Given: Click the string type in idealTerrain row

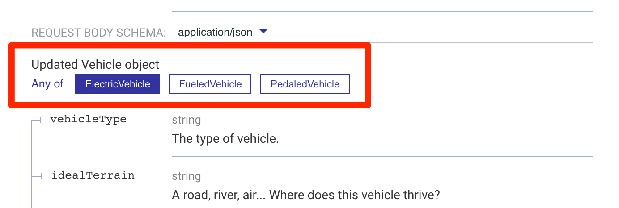Looking at the screenshot, I should (187, 176).
